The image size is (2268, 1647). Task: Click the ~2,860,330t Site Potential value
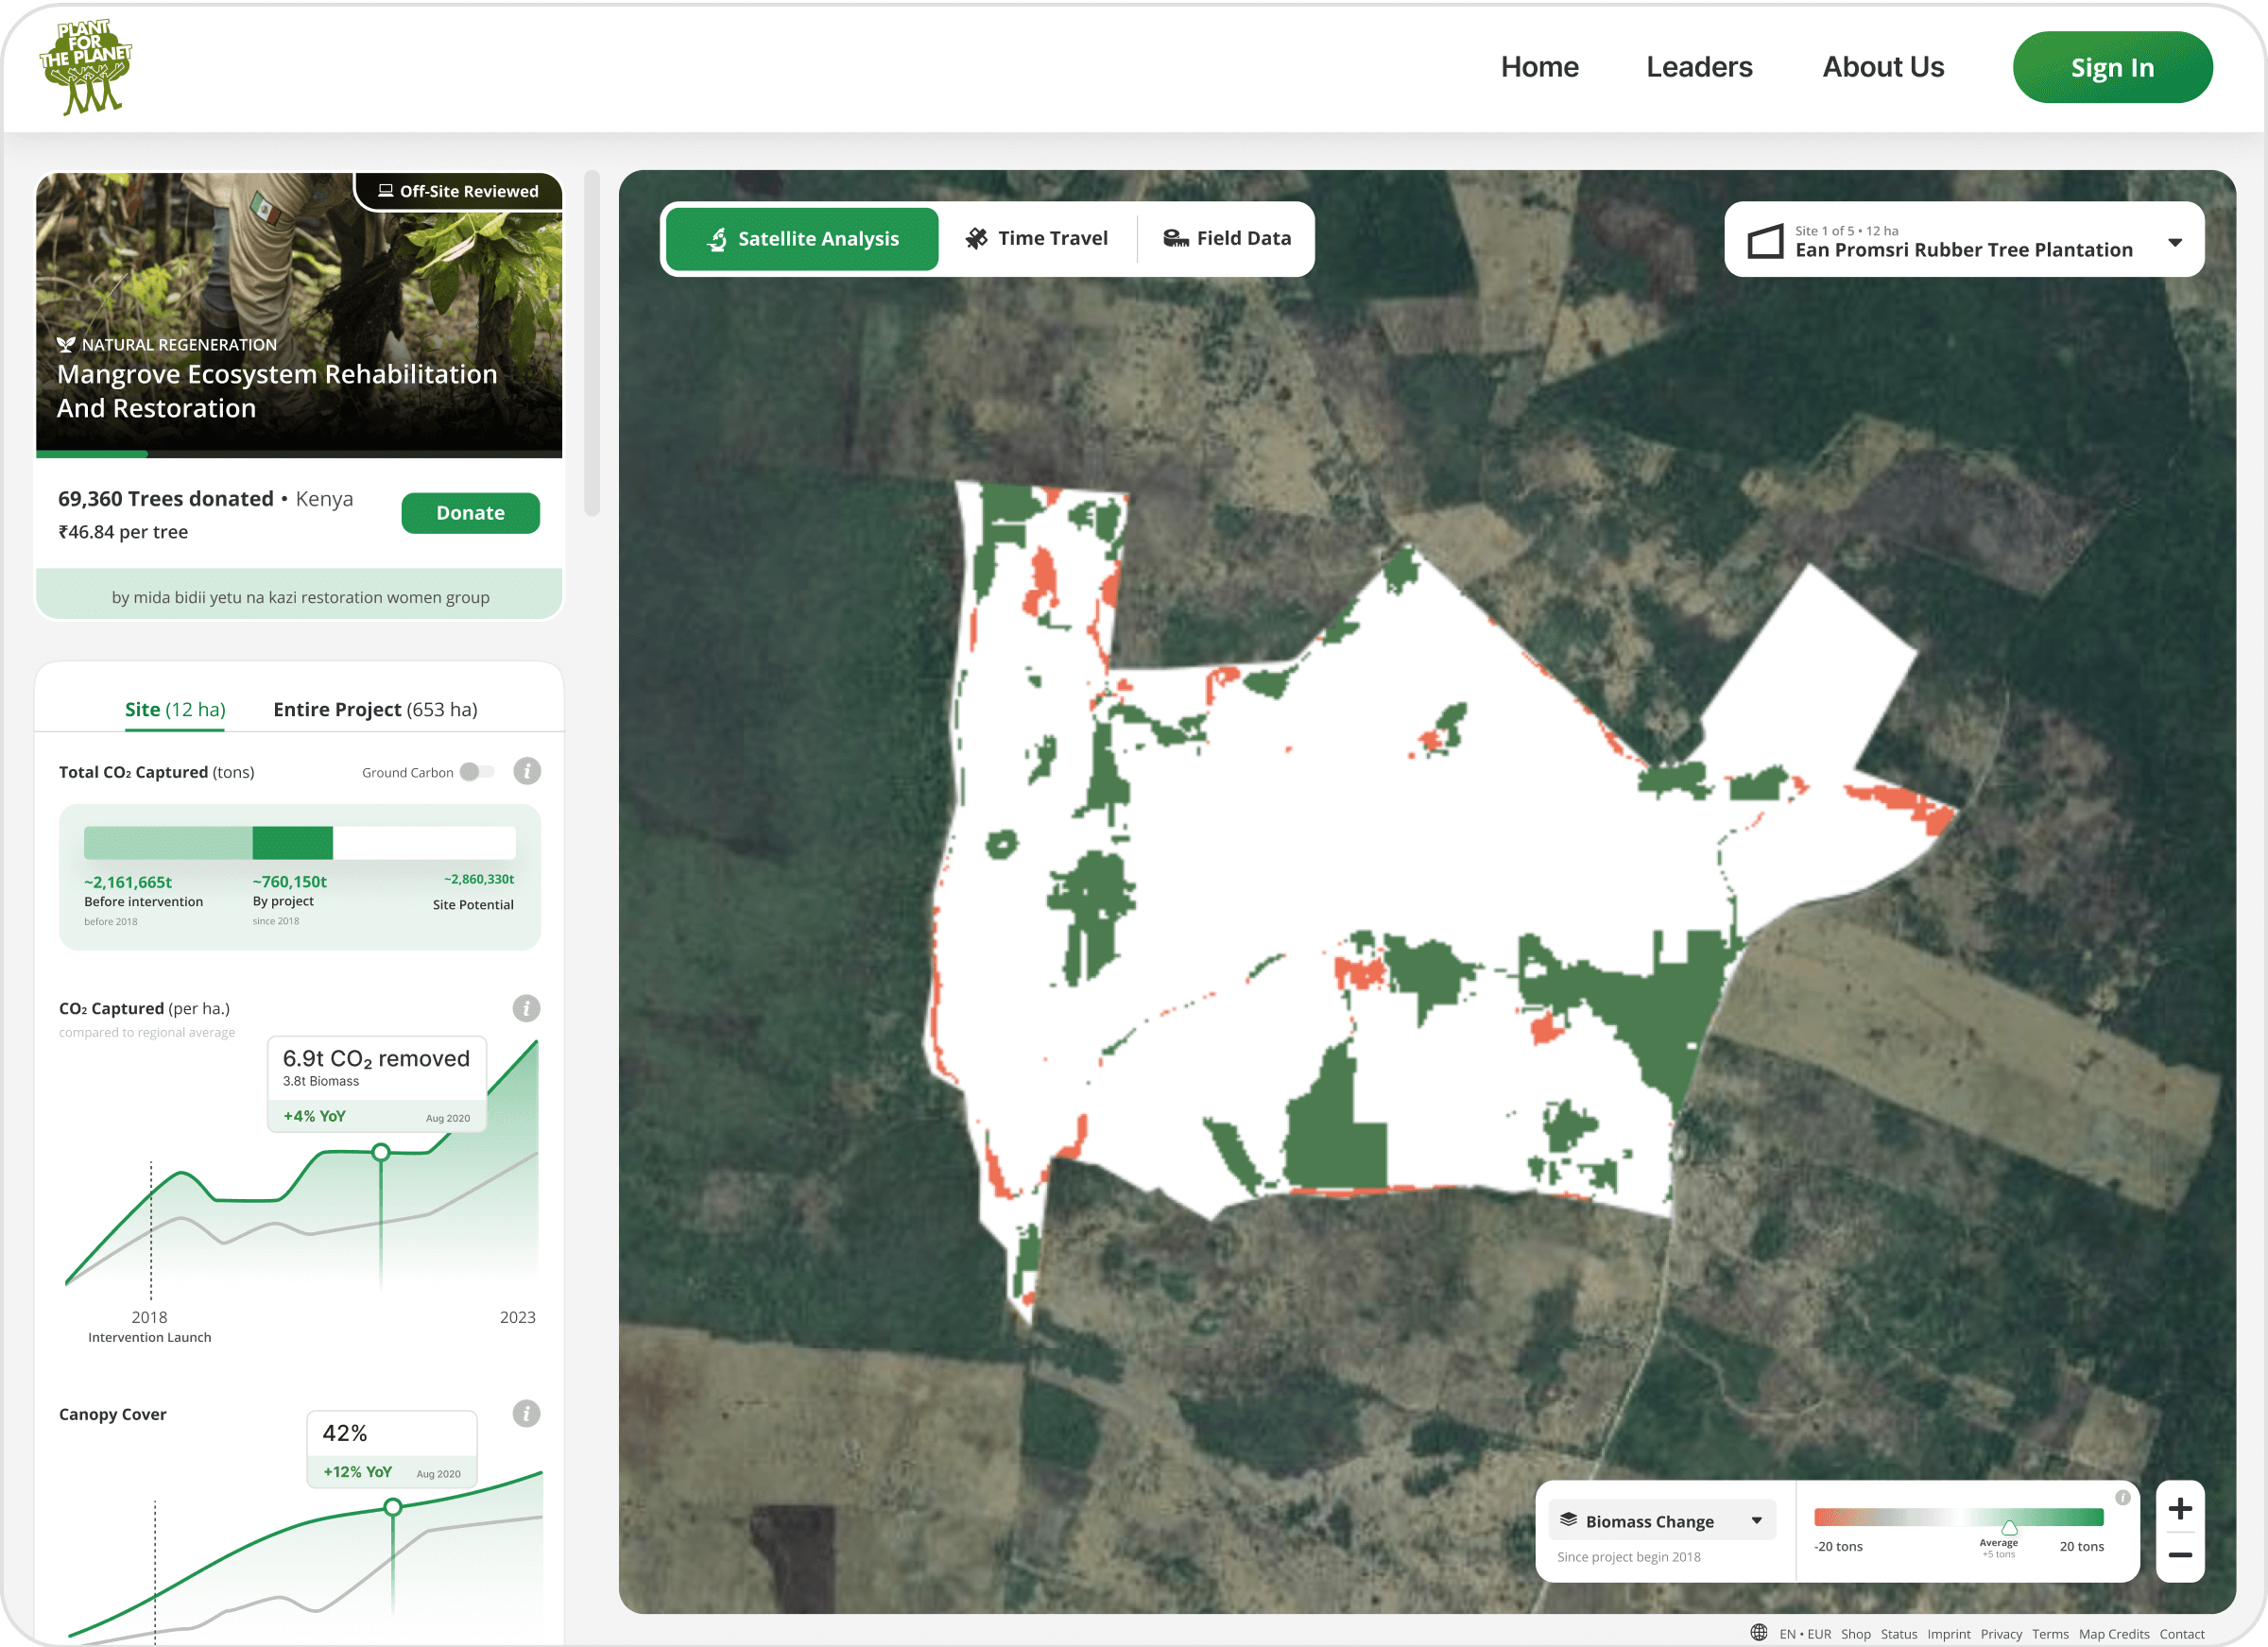(x=479, y=879)
